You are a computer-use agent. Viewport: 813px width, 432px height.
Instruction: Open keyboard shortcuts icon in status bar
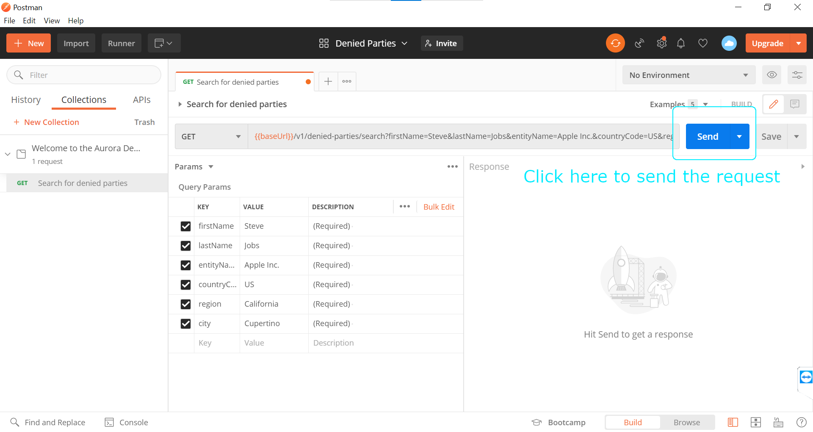pos(778,422)
